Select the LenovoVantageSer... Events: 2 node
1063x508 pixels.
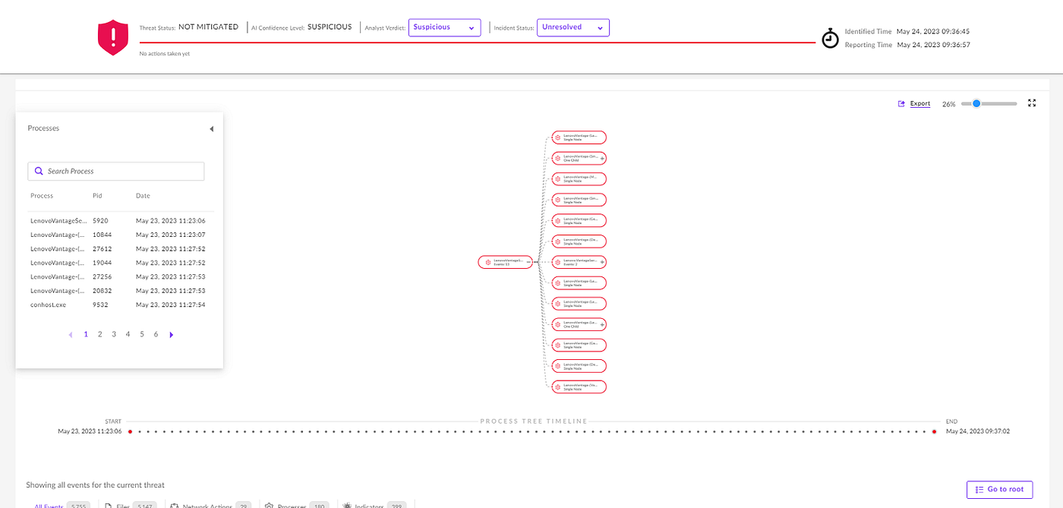point(579,262)
